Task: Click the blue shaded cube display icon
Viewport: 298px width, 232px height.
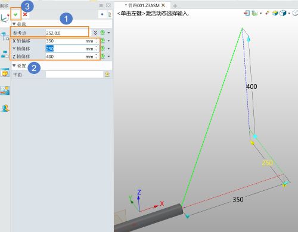Action: pyautogui.click(x=283, y=13)
